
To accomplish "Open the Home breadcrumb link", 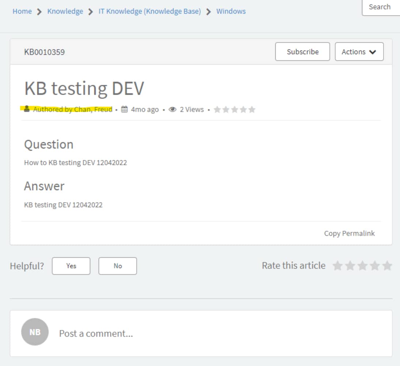I will tap(22, 11).
